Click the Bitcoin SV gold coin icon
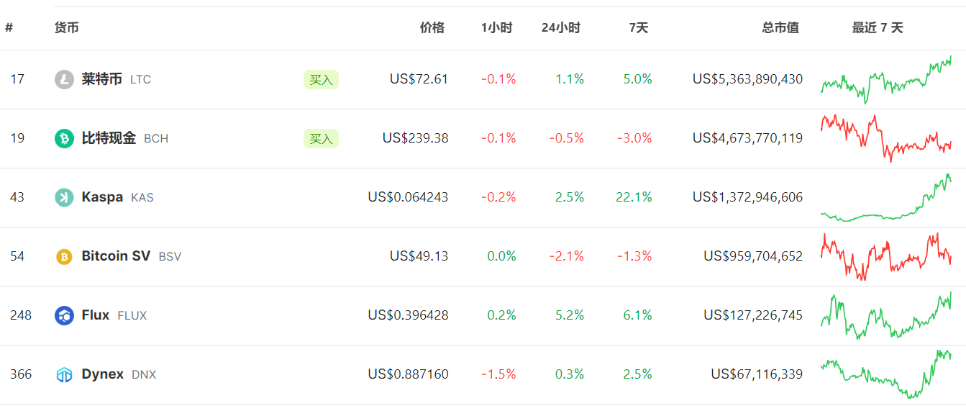The image size is (966, 406). click(x=64, y=256)
